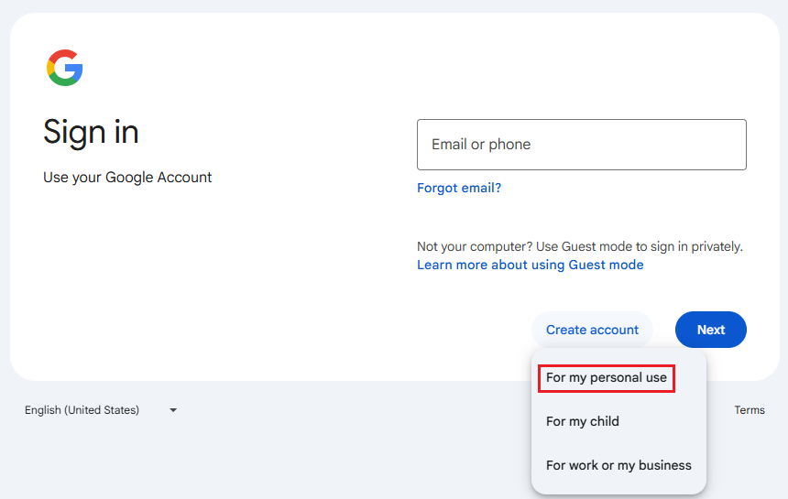Choose For my child menu option
The image size is (788, 499).
coord(583,421)
